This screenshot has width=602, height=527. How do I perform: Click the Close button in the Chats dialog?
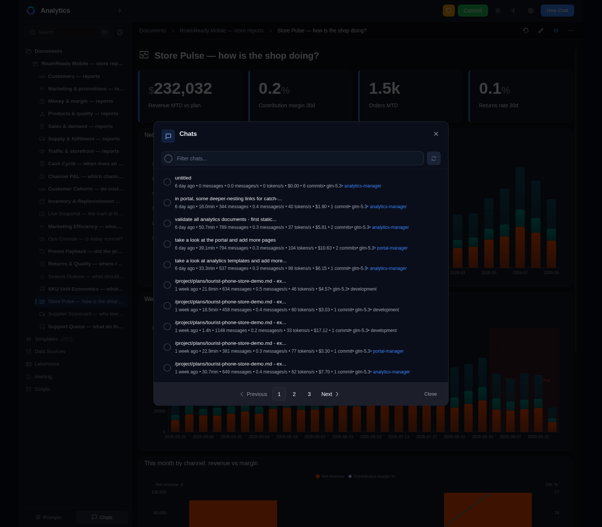pyautogui.click(x=430, y=394)
